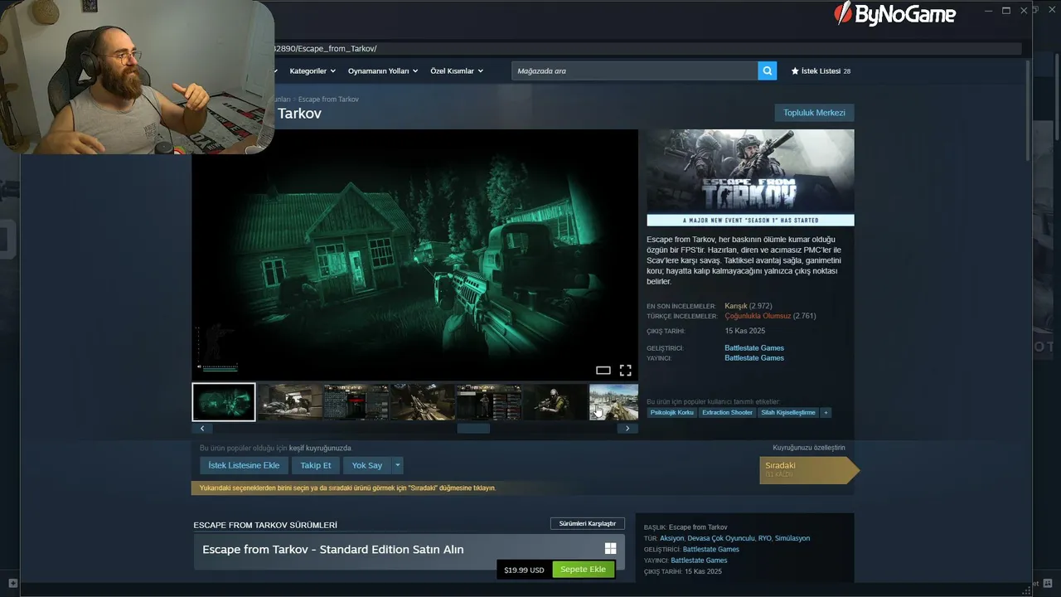
Task: Click the Windows platform icon on Standard Edition
Action: (x=610, y=548)
